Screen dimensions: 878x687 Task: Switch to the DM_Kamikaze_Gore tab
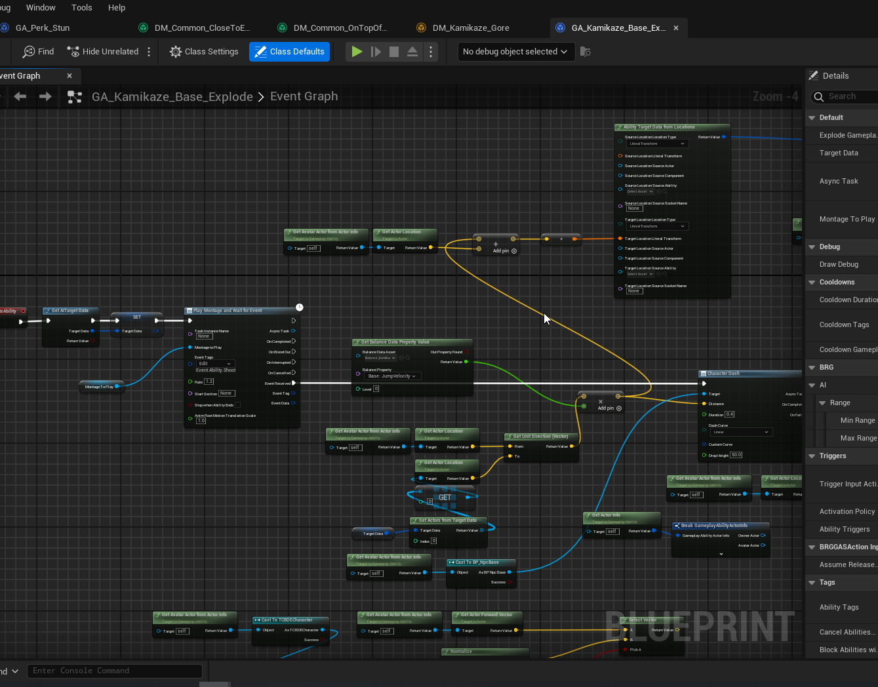tap(471, 28)
